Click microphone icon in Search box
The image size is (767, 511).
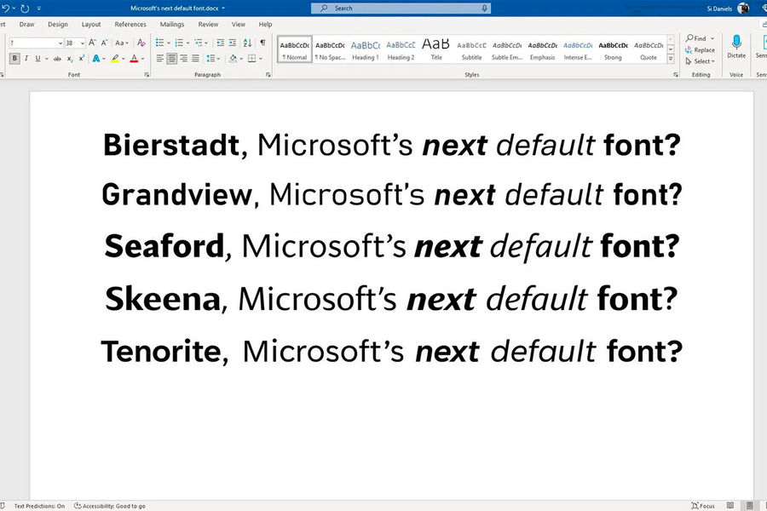tap(484, 9)
